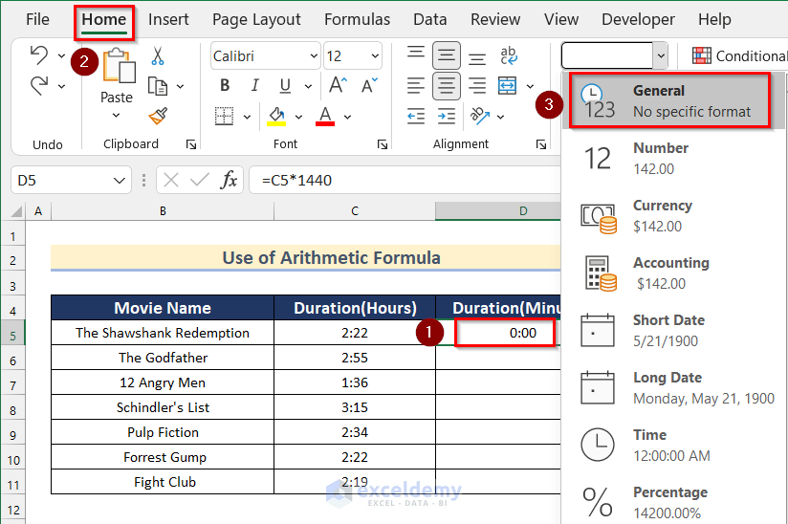Choose Number format option
788x524 pixels.
[x=673, y=158]
